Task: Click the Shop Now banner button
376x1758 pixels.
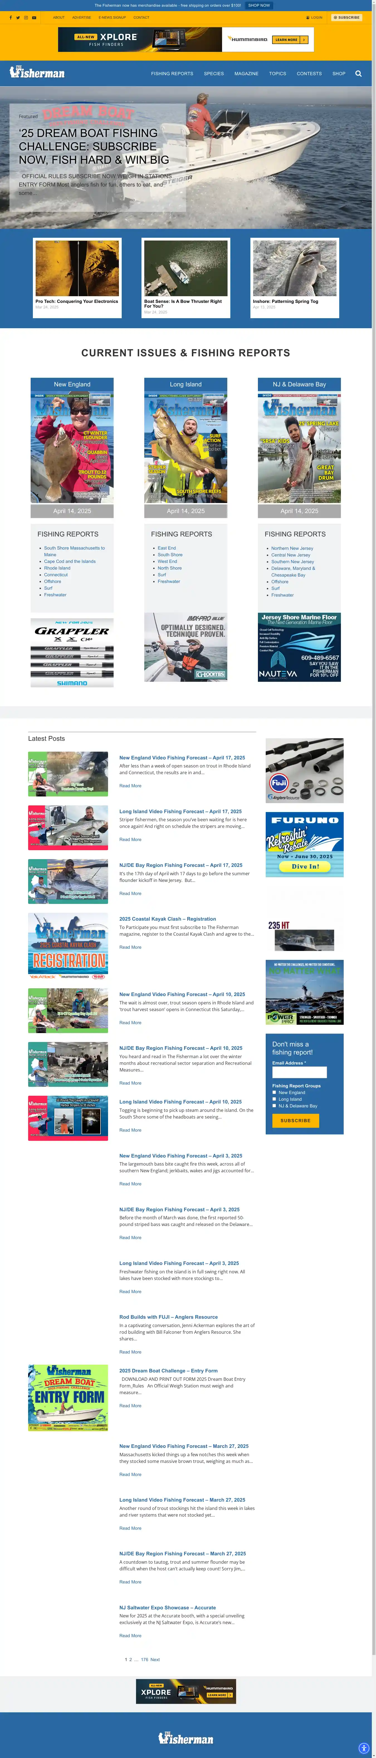Action: tap(259, 6)
